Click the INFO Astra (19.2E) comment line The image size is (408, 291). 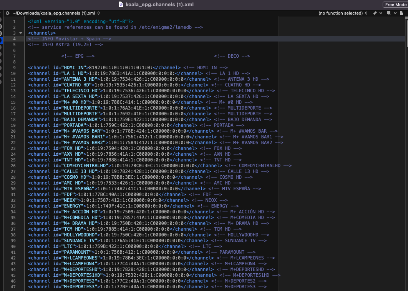click(65, 45)
